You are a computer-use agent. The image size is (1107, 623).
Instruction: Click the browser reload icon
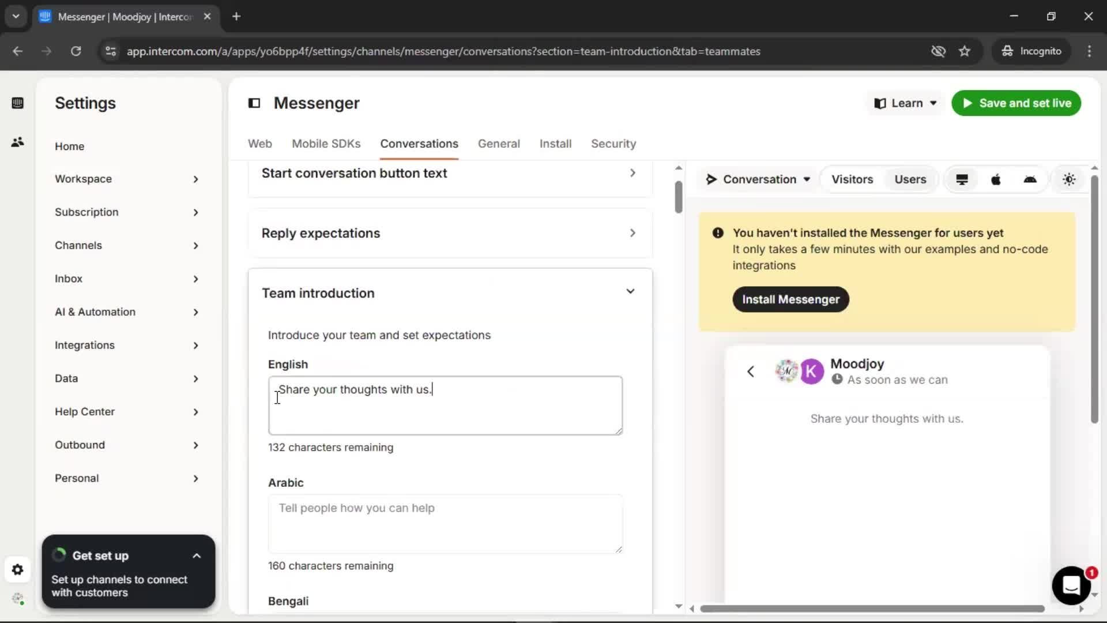click(76, 51)
